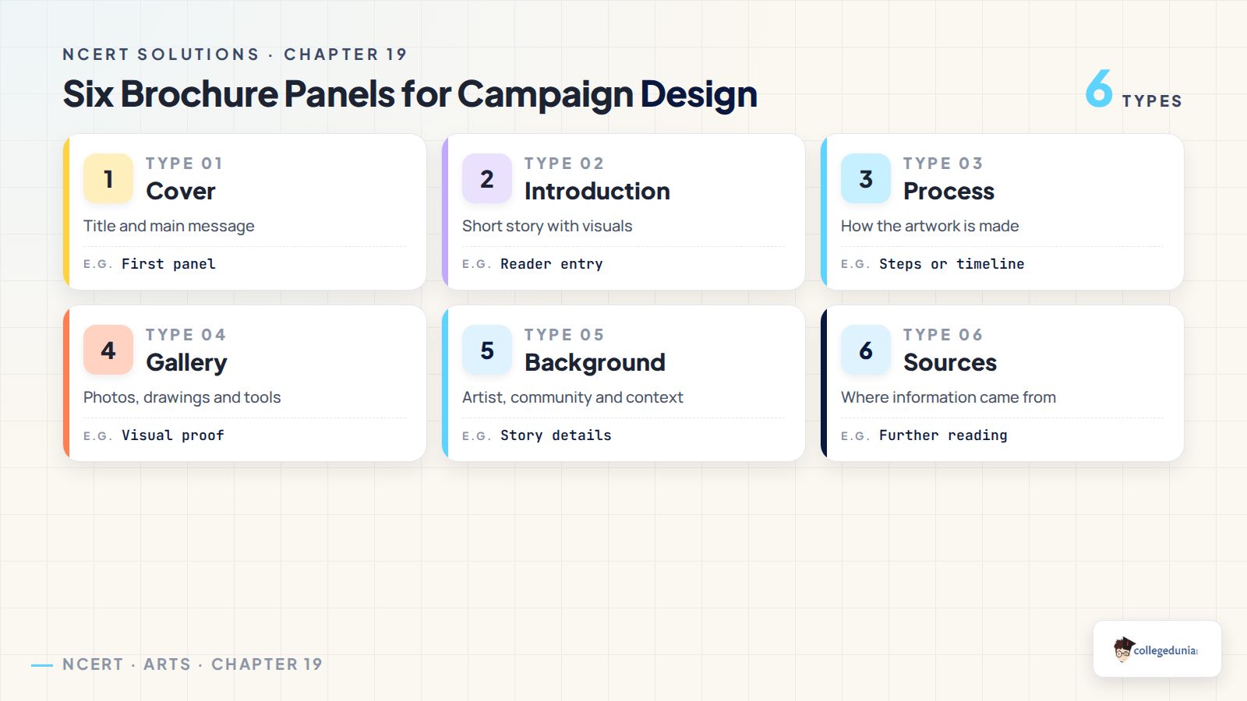Click the number 5 badge beside Background

487,350
